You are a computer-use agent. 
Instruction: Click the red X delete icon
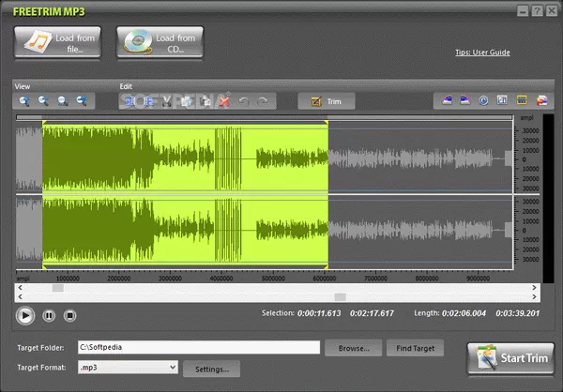(x=224, y=100)
